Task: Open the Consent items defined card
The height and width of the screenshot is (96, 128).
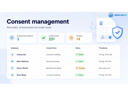Action: coord(22,38)
